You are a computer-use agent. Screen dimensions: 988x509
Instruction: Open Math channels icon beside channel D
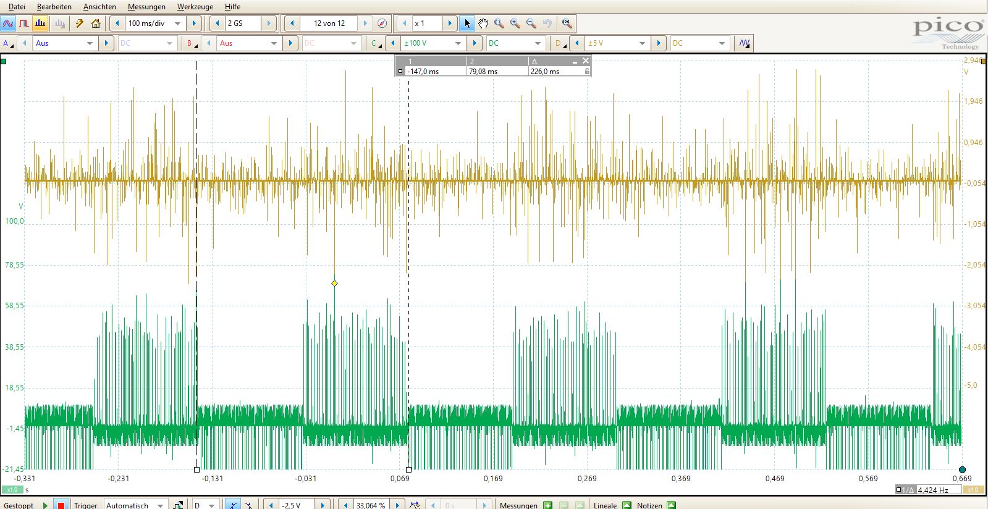pos(745,43)
